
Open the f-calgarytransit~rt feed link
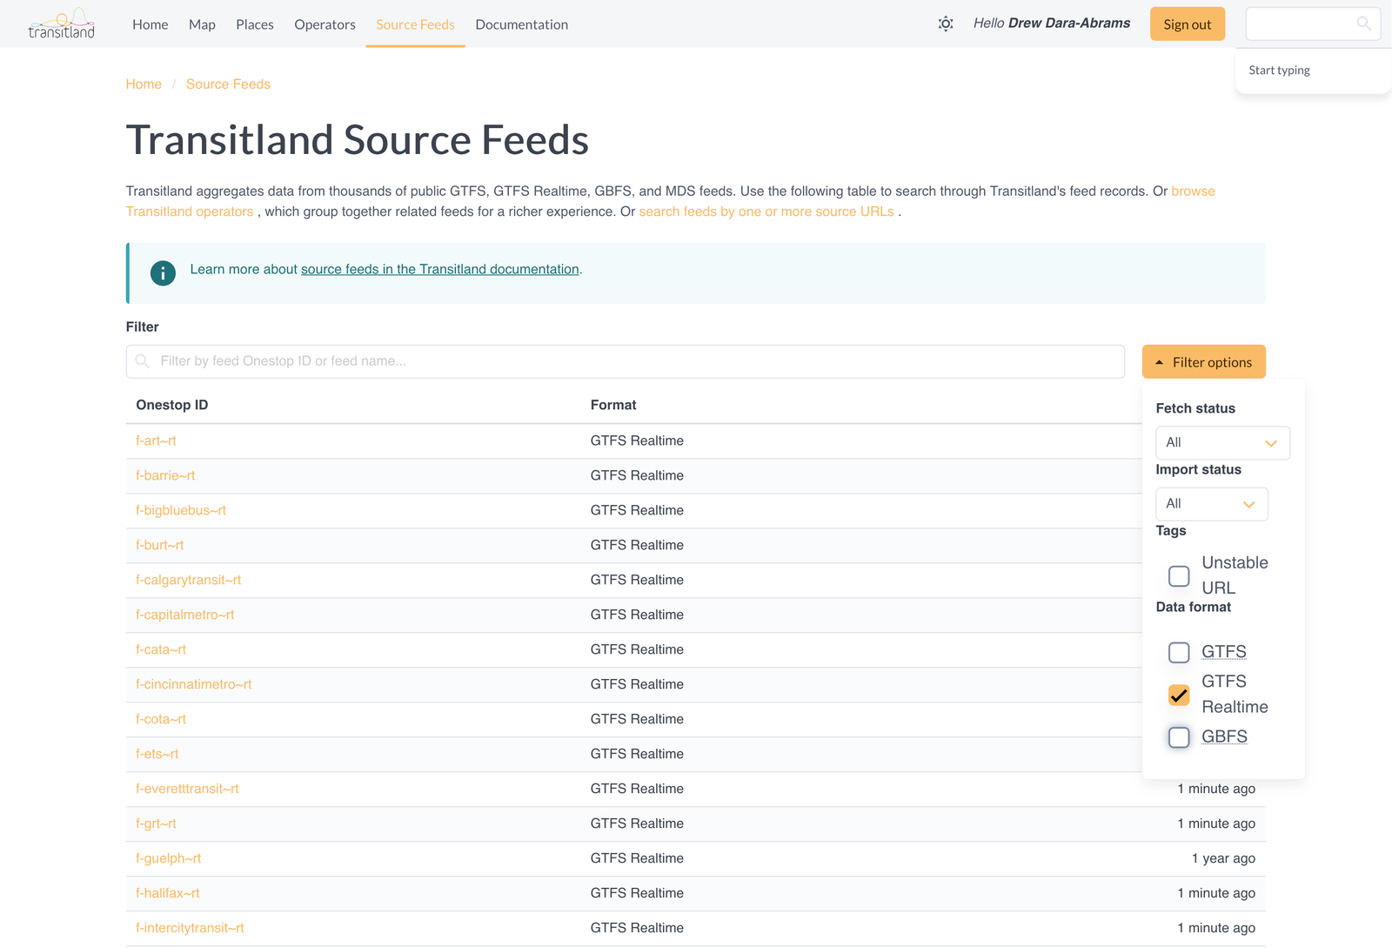[x=188, y=579]
